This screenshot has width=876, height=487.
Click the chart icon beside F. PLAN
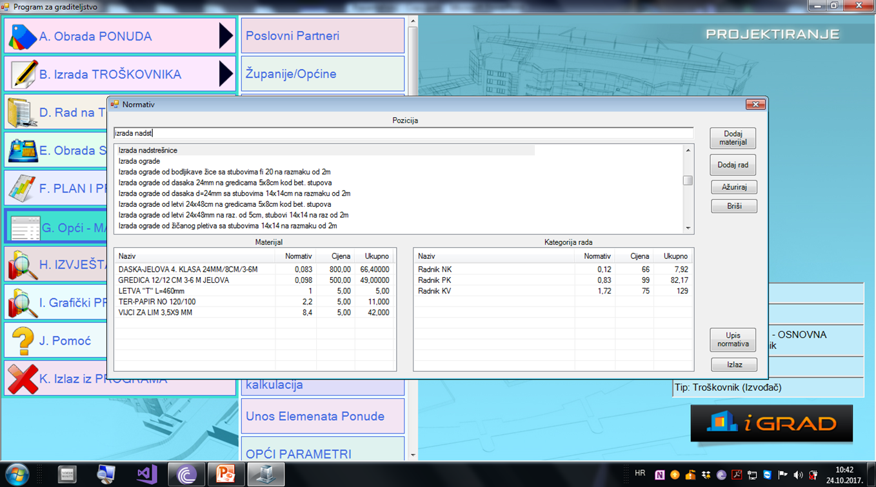(23, 189)
